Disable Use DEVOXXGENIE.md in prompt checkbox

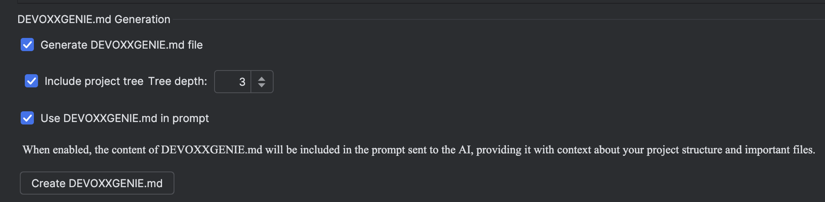[x=27, y=118]
